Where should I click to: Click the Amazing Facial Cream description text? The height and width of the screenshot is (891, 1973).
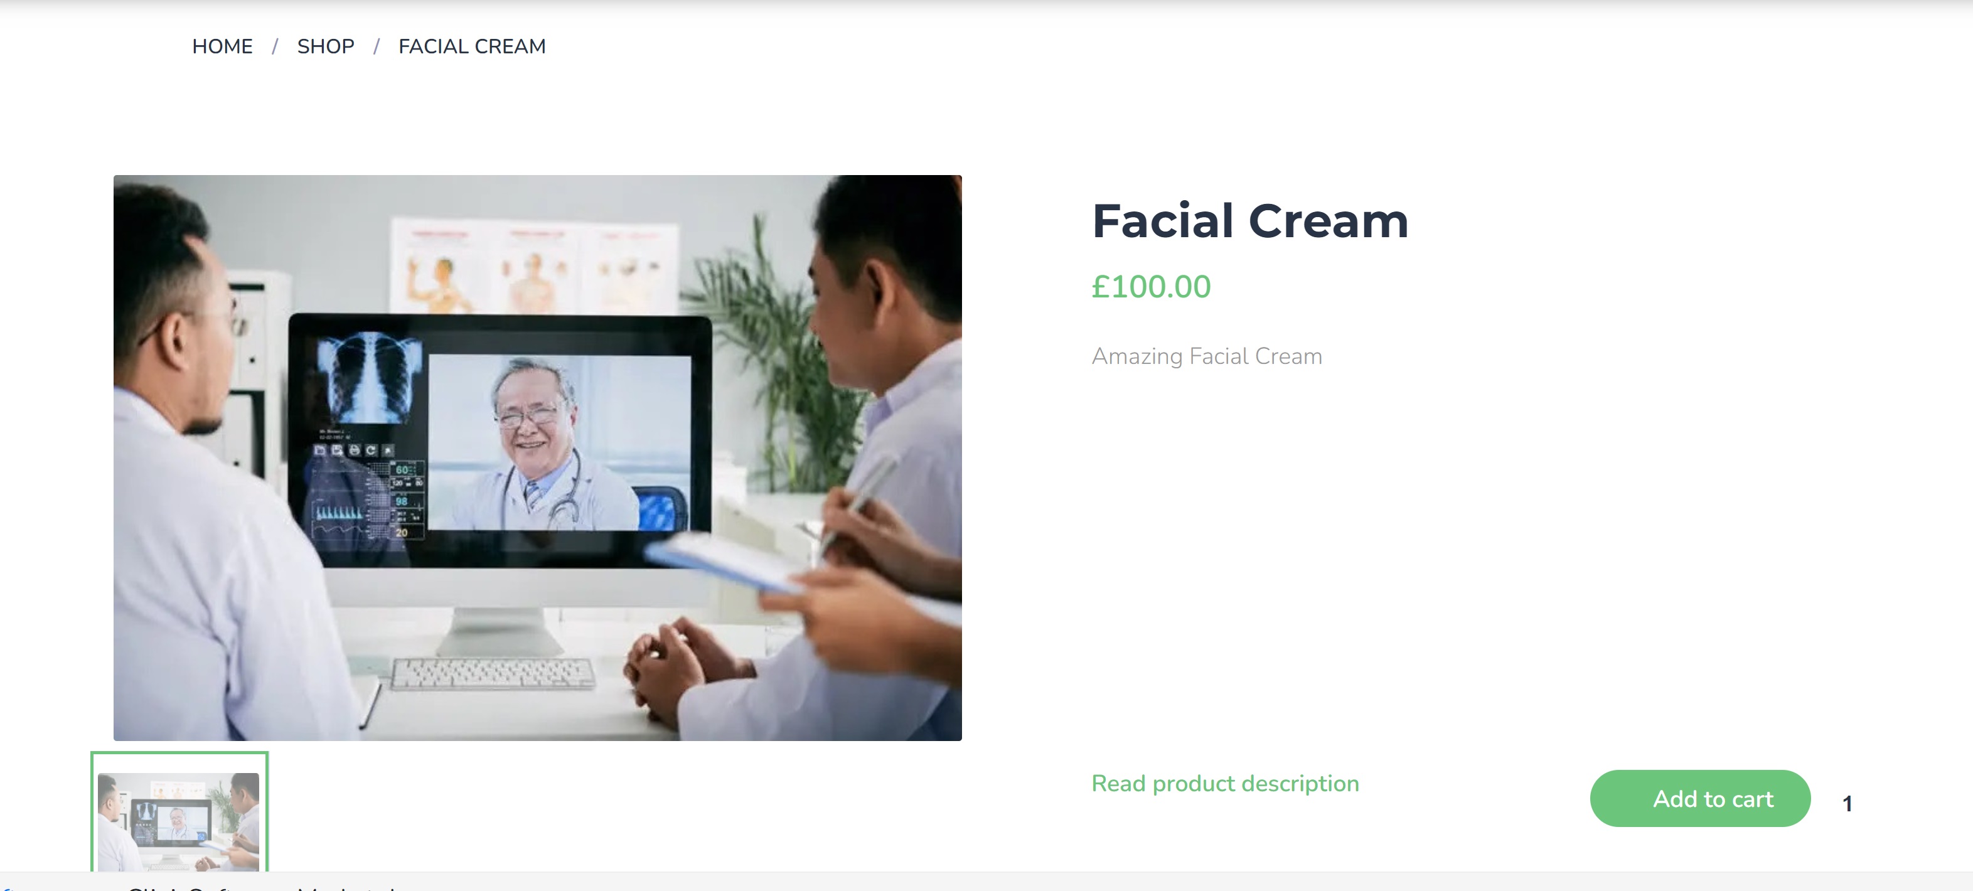click(1206, 356)
